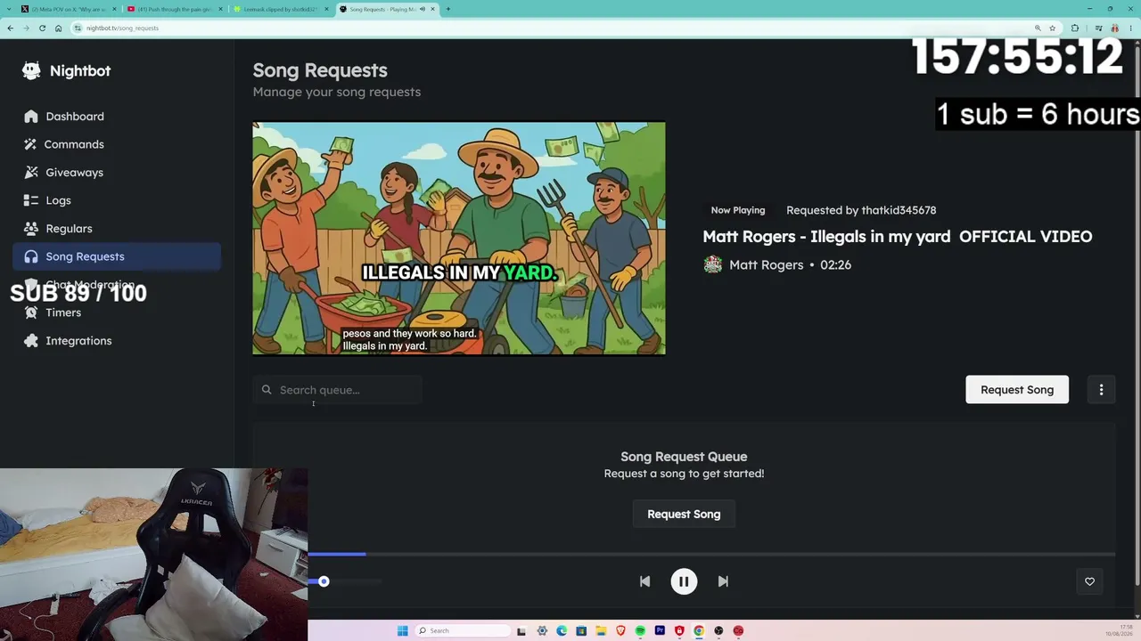This screenshot has height=641, width=1141.
Task: Go forward in browser history
Action: click(26, 28)
